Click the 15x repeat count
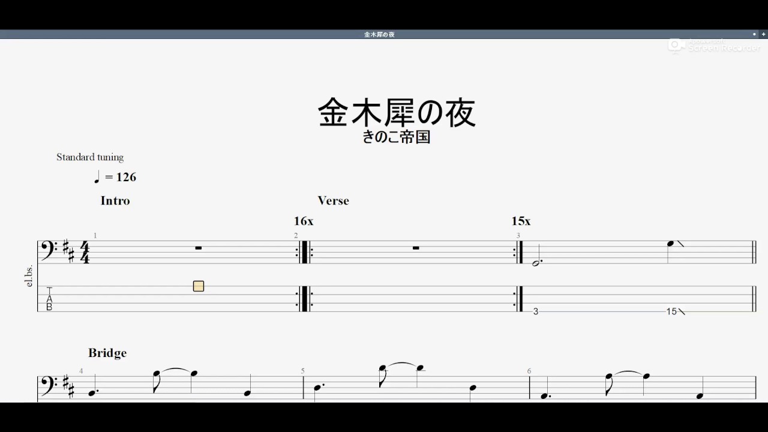Screen dimensions: 768x432 (521, 221)
